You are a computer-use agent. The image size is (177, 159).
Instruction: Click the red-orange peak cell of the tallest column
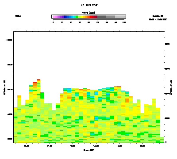point(38,80)
